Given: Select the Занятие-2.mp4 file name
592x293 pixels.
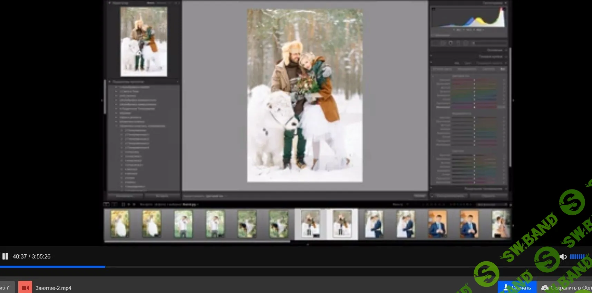Looking at the screenshot, I should tap(53, 288).
